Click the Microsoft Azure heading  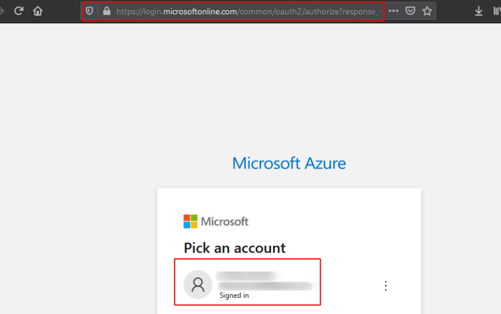pos(289,163)
